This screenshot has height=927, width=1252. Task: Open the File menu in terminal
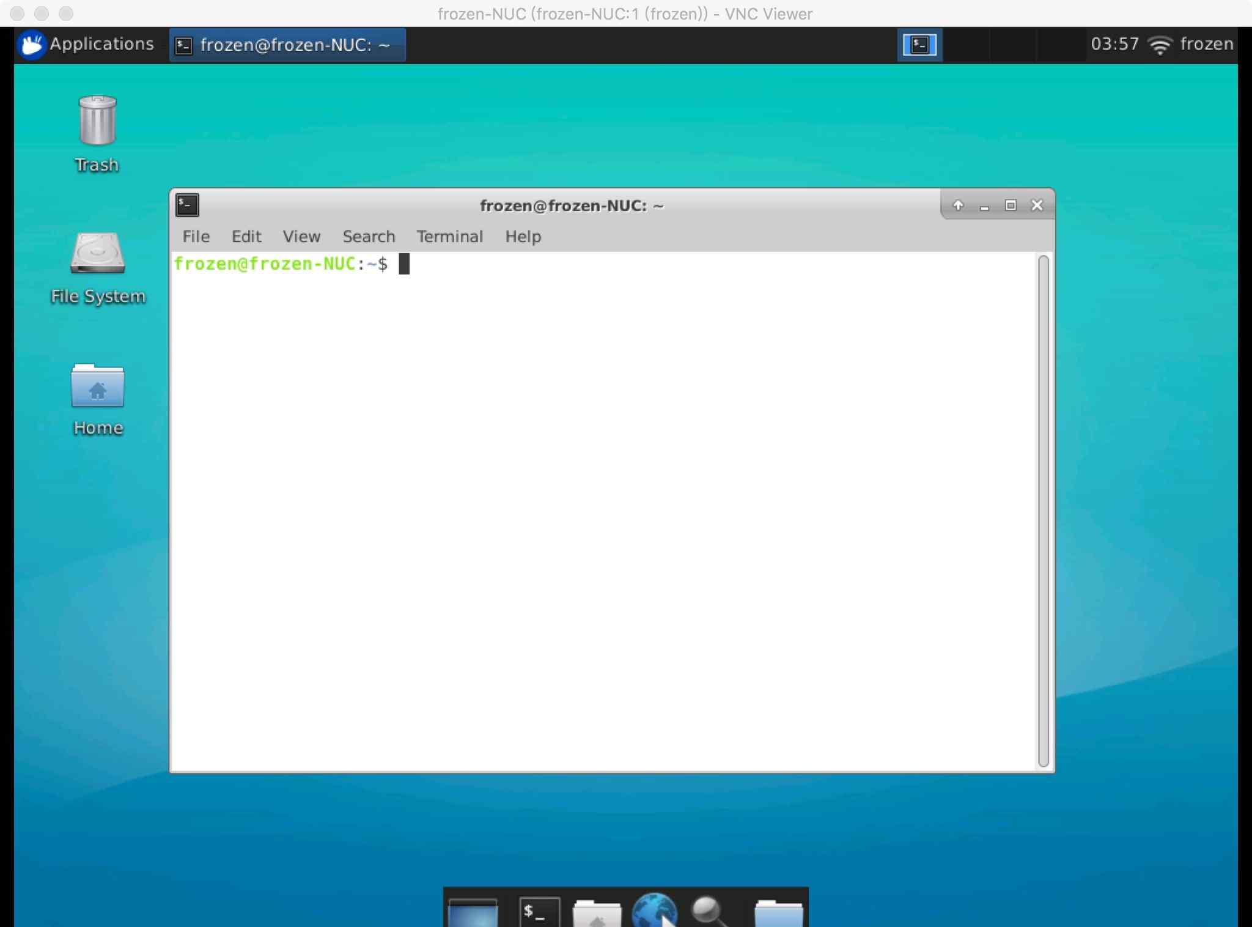click(196, 237)
